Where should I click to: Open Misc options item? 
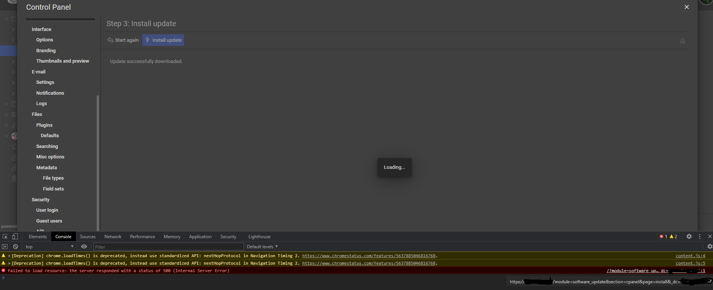(50, 157)
